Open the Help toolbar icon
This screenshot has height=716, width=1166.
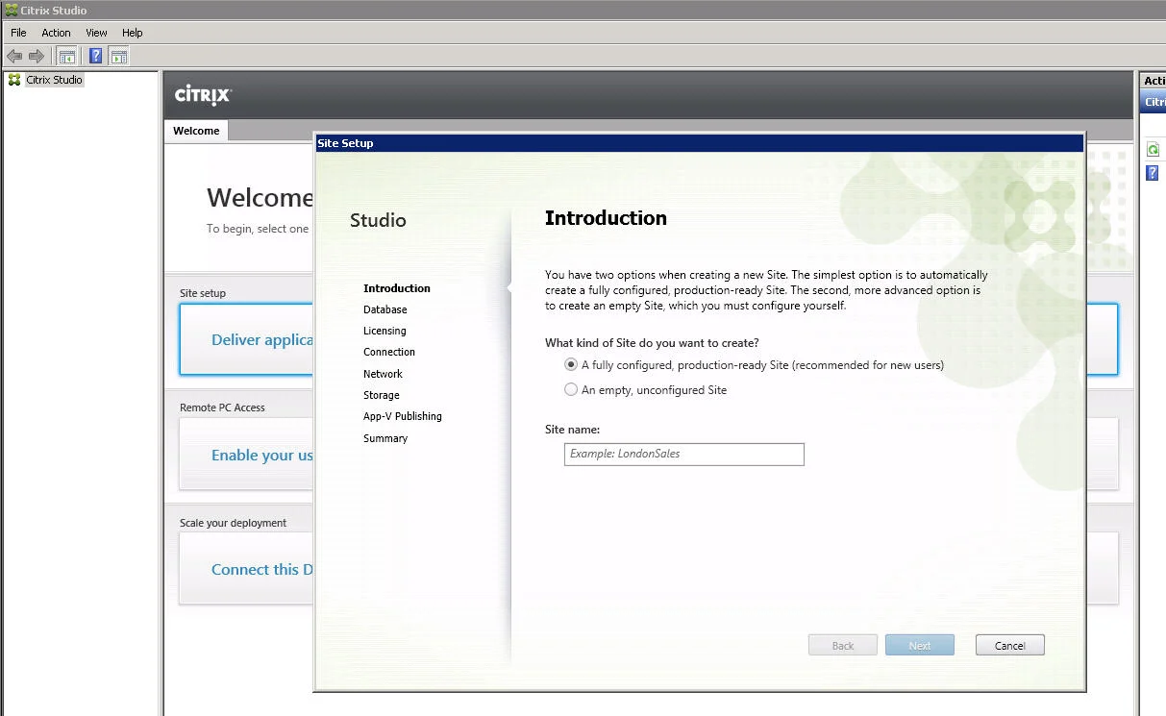[x=96, y=56]
